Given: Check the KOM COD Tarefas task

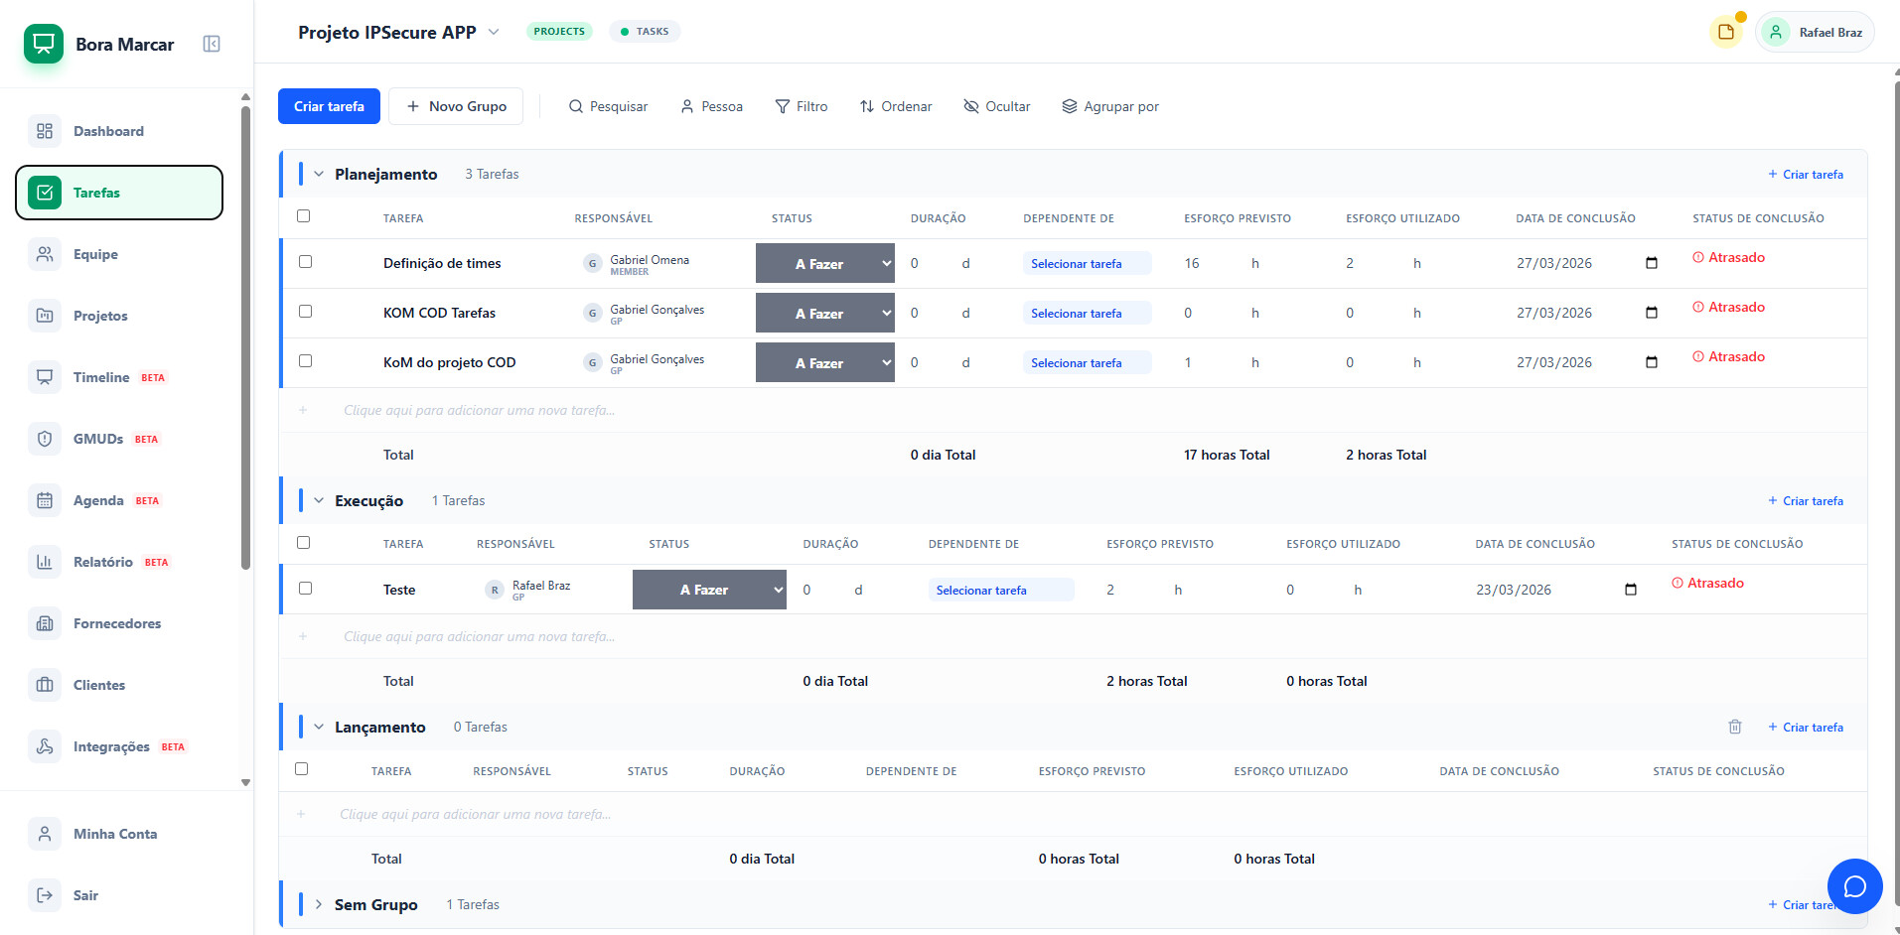Looking at the screenshot, I should point(305,312).
